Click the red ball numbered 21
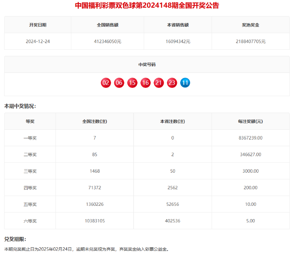 tap(159, 83)
